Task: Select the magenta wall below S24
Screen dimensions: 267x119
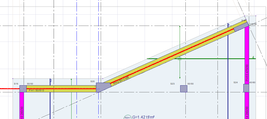Action: point(247,106)
